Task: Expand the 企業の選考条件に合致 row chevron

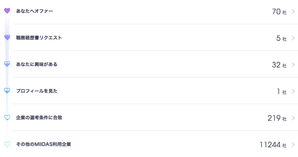Action: click(x=293, y=118)
